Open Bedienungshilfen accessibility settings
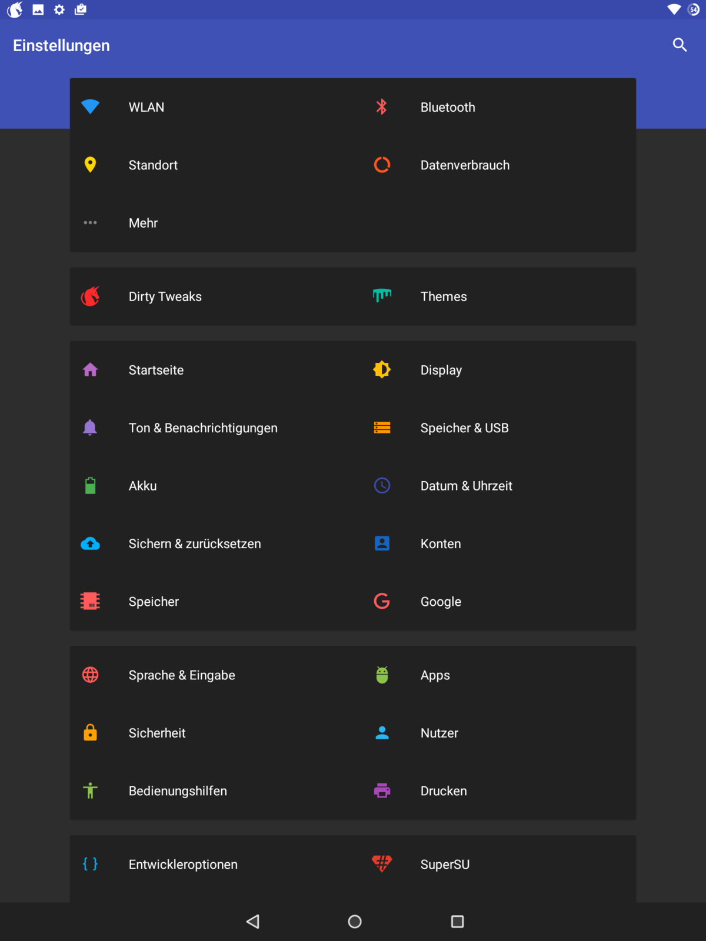 (x=178, y=791)
